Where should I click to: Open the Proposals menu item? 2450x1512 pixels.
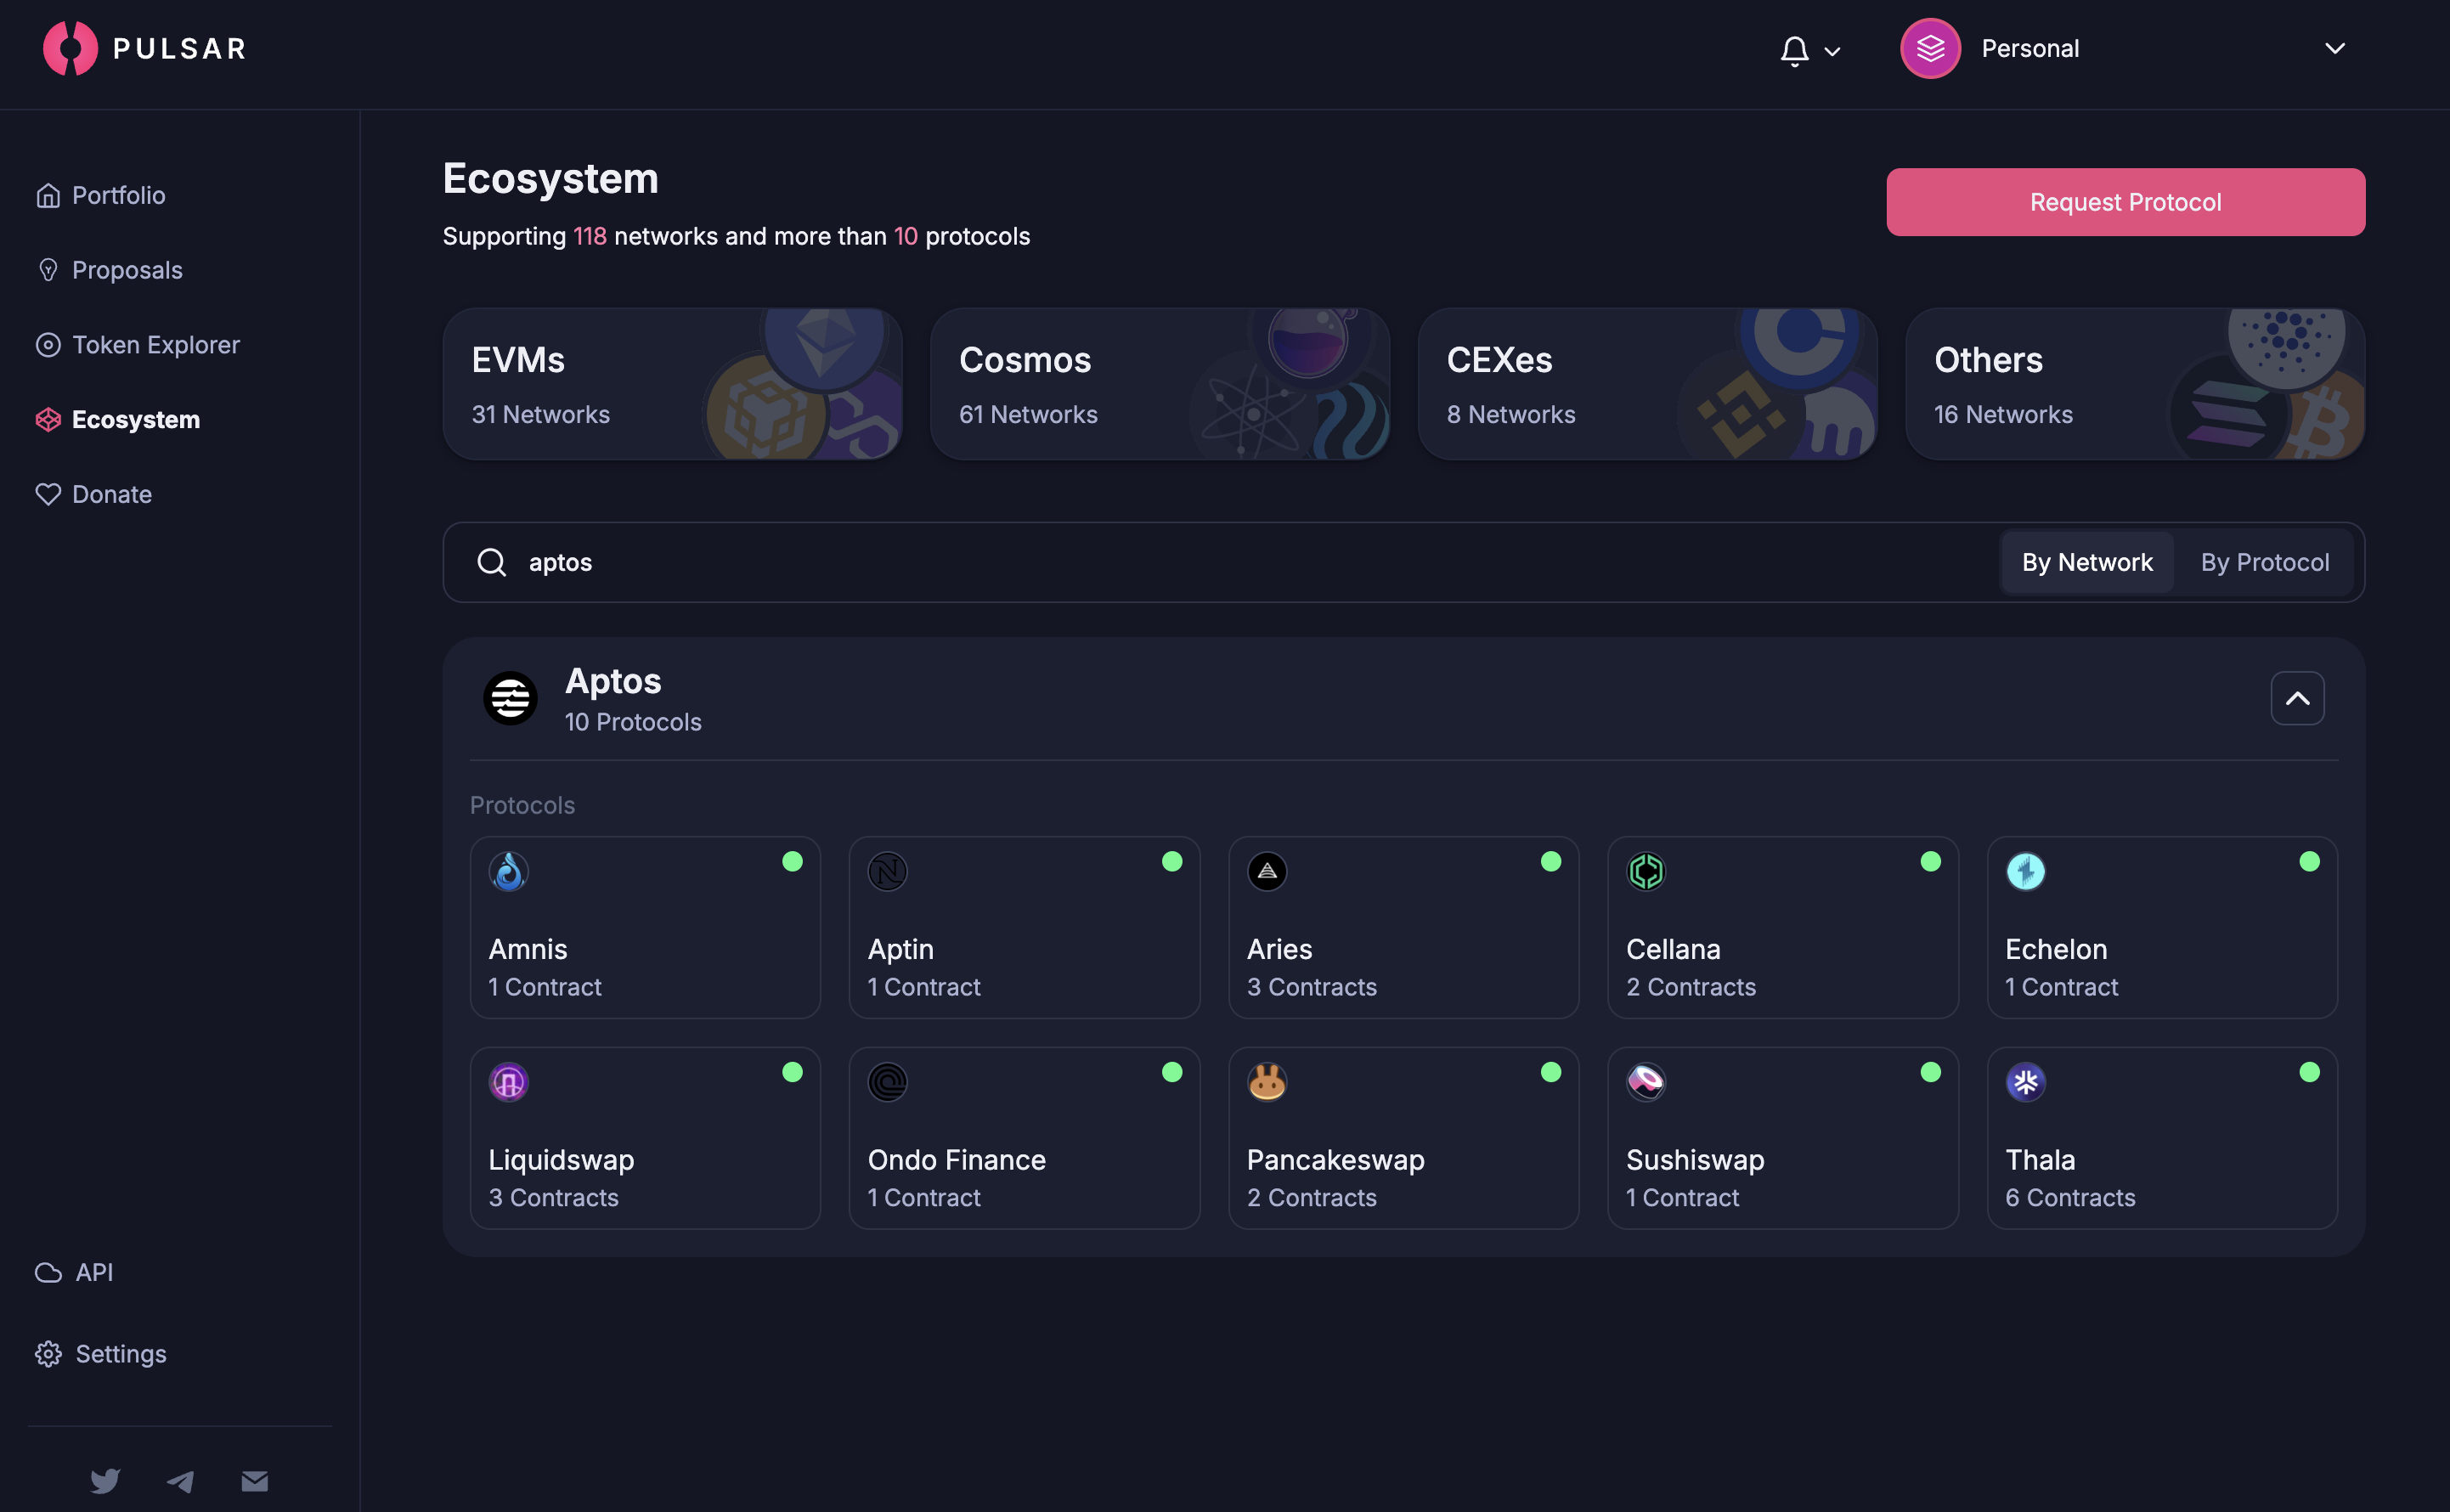click(127, 270)
